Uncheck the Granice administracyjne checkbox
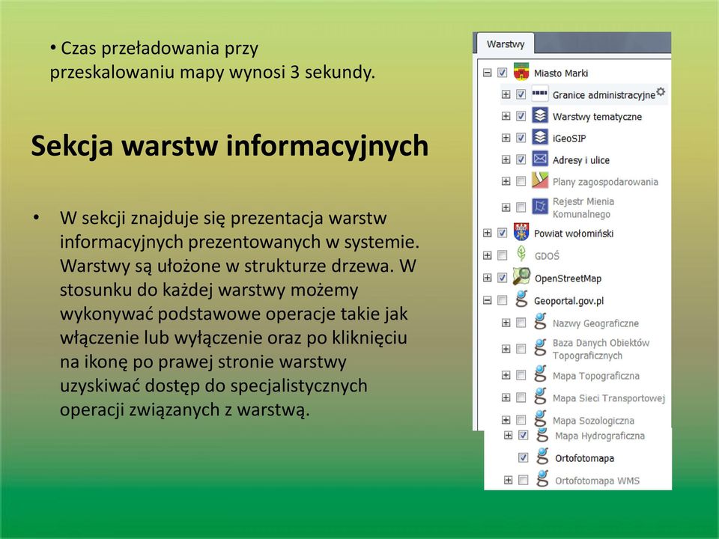The image size is (719, 539). pos(521,94)
